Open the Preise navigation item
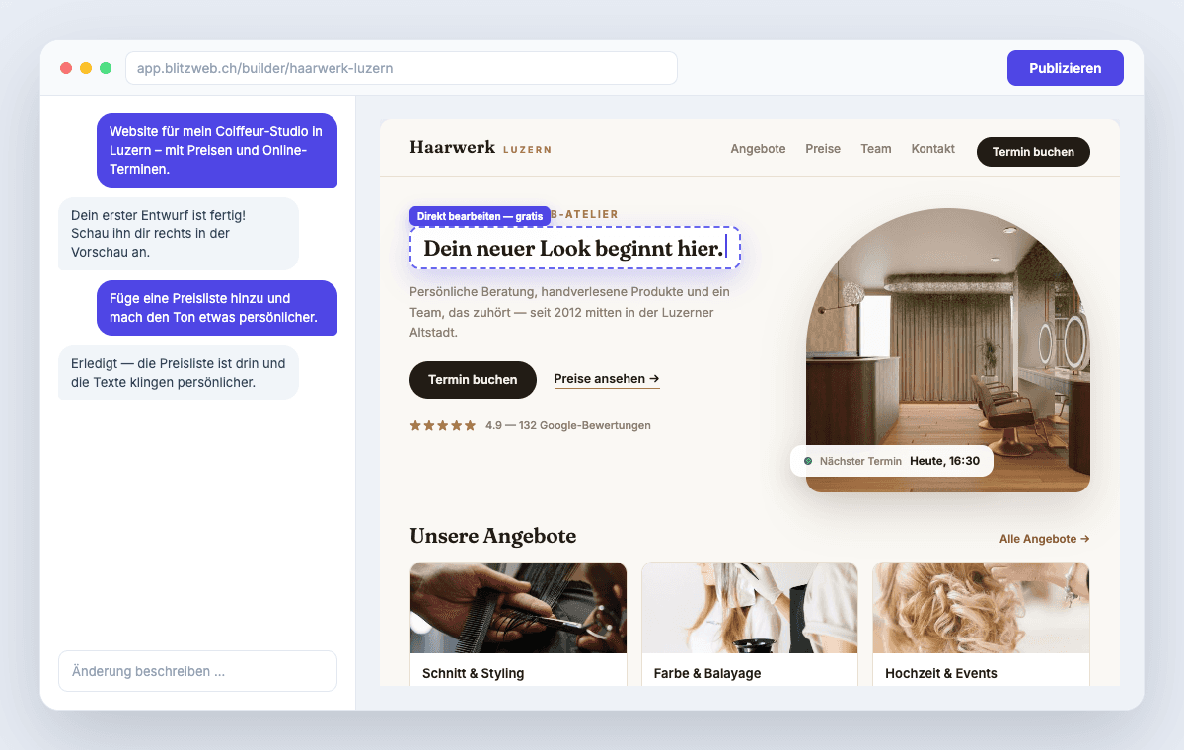This screenshot has width=1184, height=750. [823, 149]
